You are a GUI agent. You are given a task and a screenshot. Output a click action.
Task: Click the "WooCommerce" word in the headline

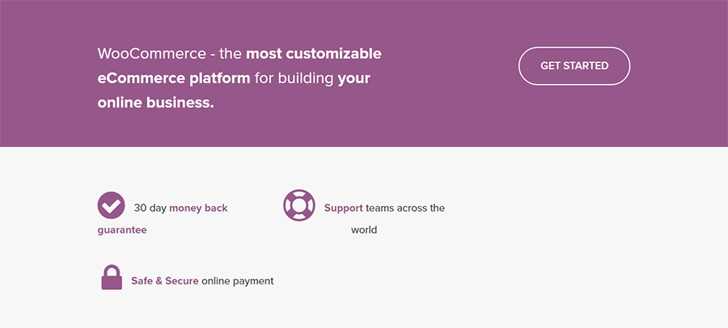(x=152, y=54)
